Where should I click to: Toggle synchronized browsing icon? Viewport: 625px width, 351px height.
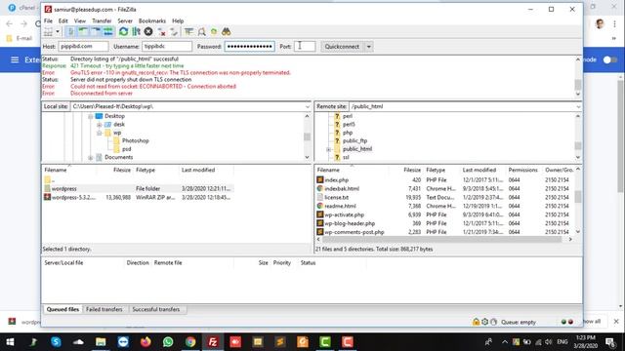pos(214,32)
